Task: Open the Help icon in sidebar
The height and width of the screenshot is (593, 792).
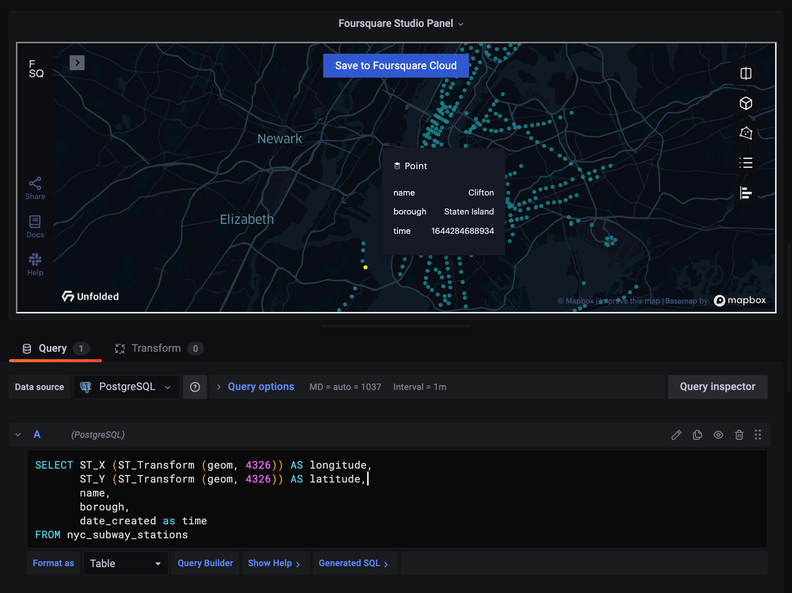Action: [35, 265]
